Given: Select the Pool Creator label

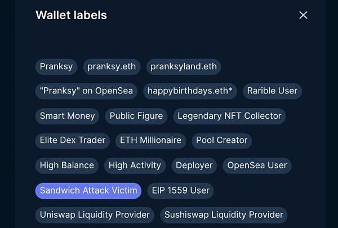Looking at the screenshot, I should tap(221, 141).
